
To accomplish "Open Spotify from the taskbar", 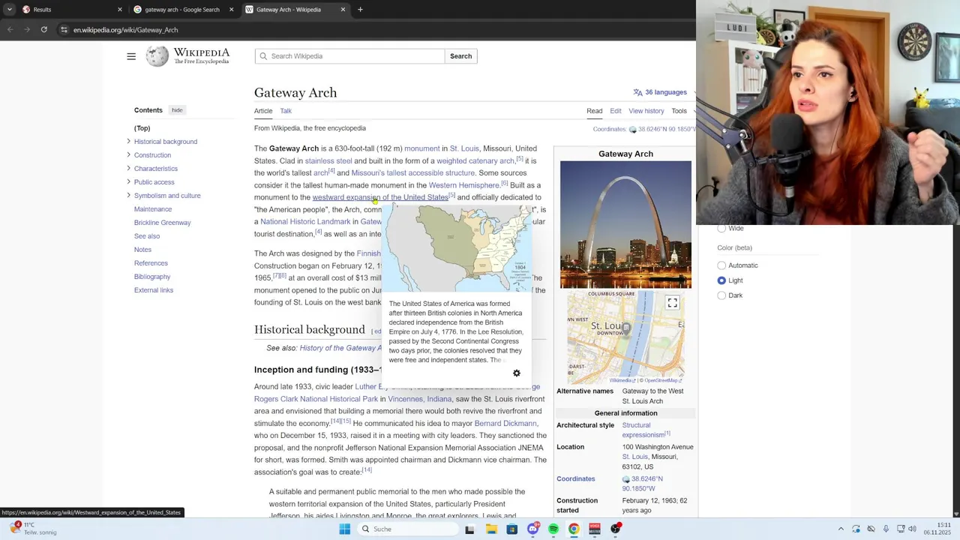I will point(553,529).
